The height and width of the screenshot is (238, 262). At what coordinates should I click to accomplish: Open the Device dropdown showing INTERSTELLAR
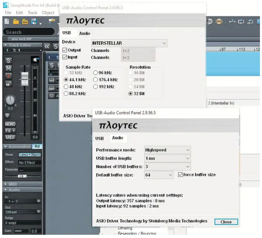[x=129, y=43]
